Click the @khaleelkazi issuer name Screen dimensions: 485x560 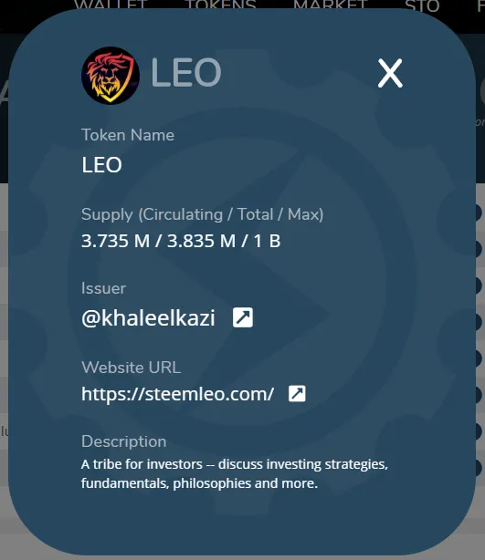(148, 317)
